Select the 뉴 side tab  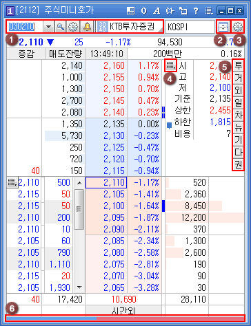click(x=238, y=128)
